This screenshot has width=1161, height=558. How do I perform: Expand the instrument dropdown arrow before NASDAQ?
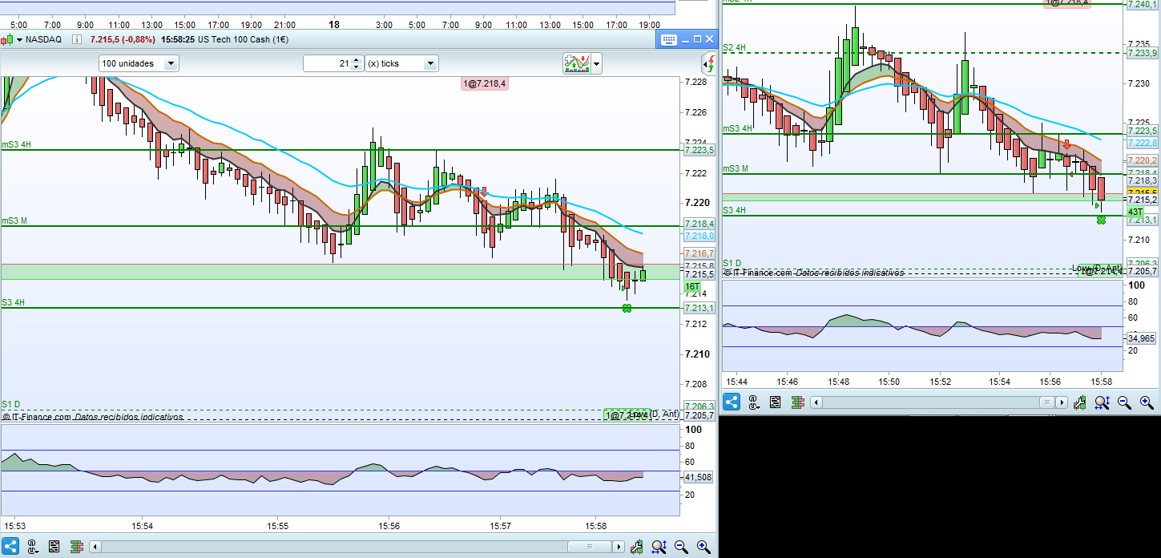(x=19, y=39)
